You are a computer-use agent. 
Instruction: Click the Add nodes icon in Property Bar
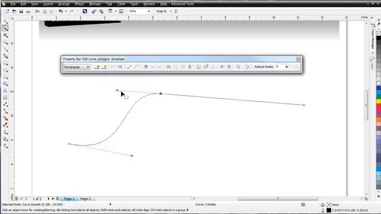click(97, 67)
